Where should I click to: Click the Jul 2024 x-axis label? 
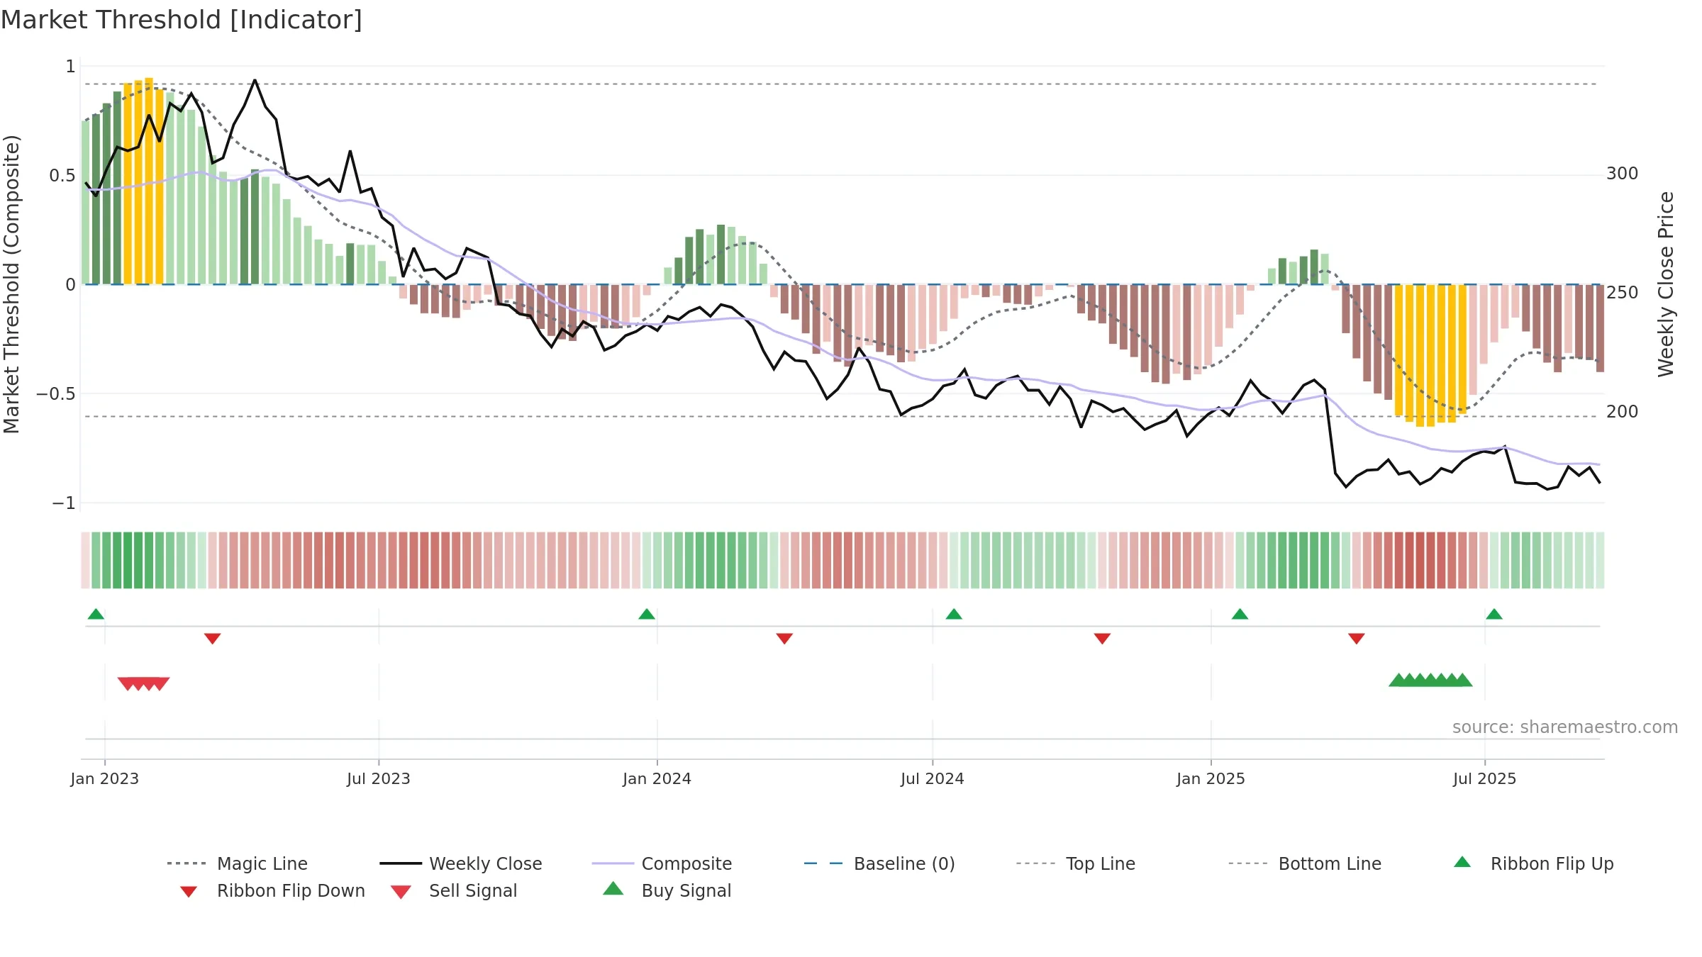932,778
